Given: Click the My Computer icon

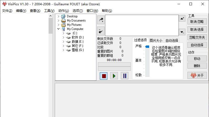Looking at the screenshot, I should point(64,29).
